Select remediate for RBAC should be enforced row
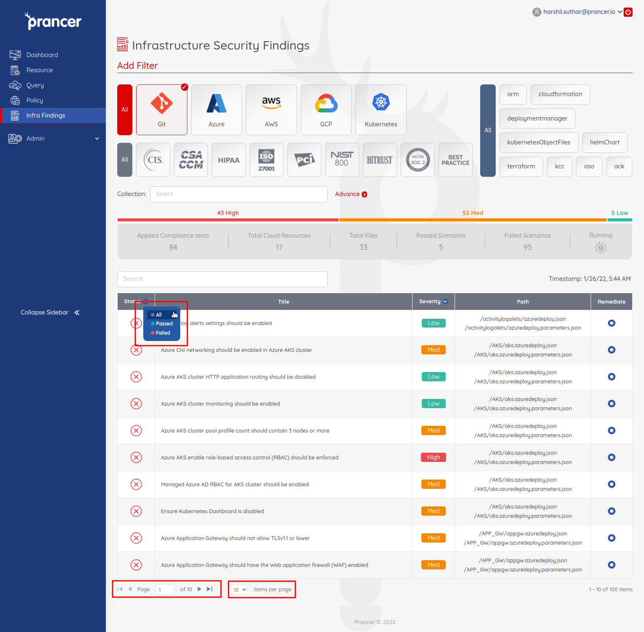The image size is (644, 632). coord(612,457)
